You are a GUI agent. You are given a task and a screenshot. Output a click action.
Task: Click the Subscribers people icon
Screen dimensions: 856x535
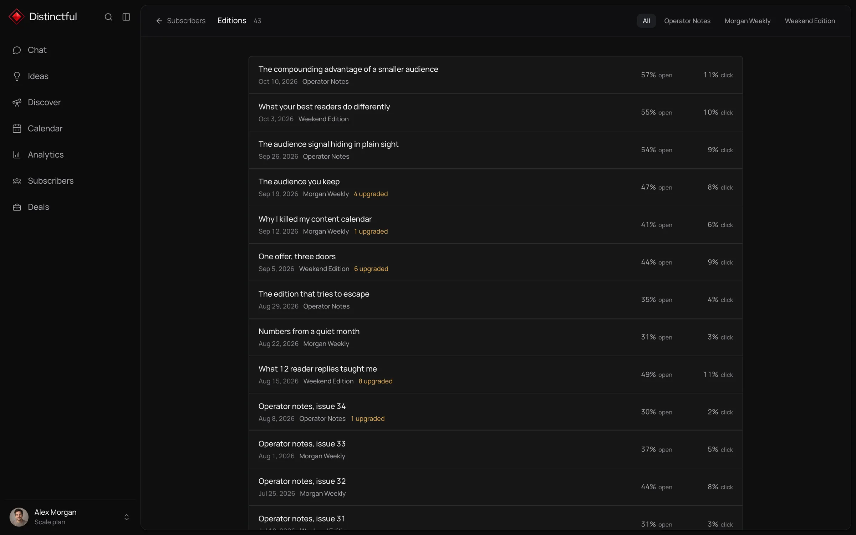(17, 181)
